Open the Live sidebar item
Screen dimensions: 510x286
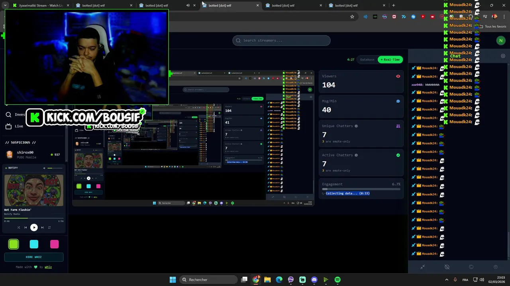pos(19,126)
